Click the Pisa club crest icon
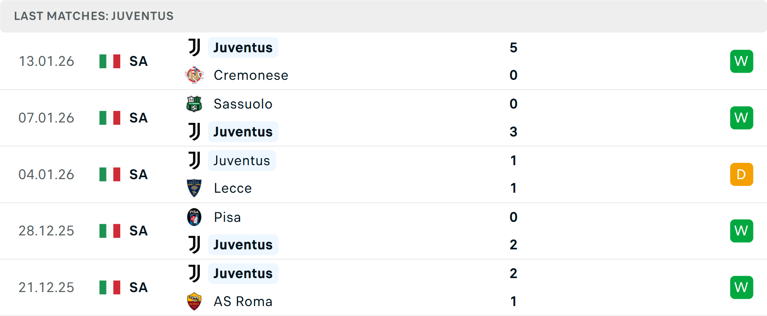 194,217
